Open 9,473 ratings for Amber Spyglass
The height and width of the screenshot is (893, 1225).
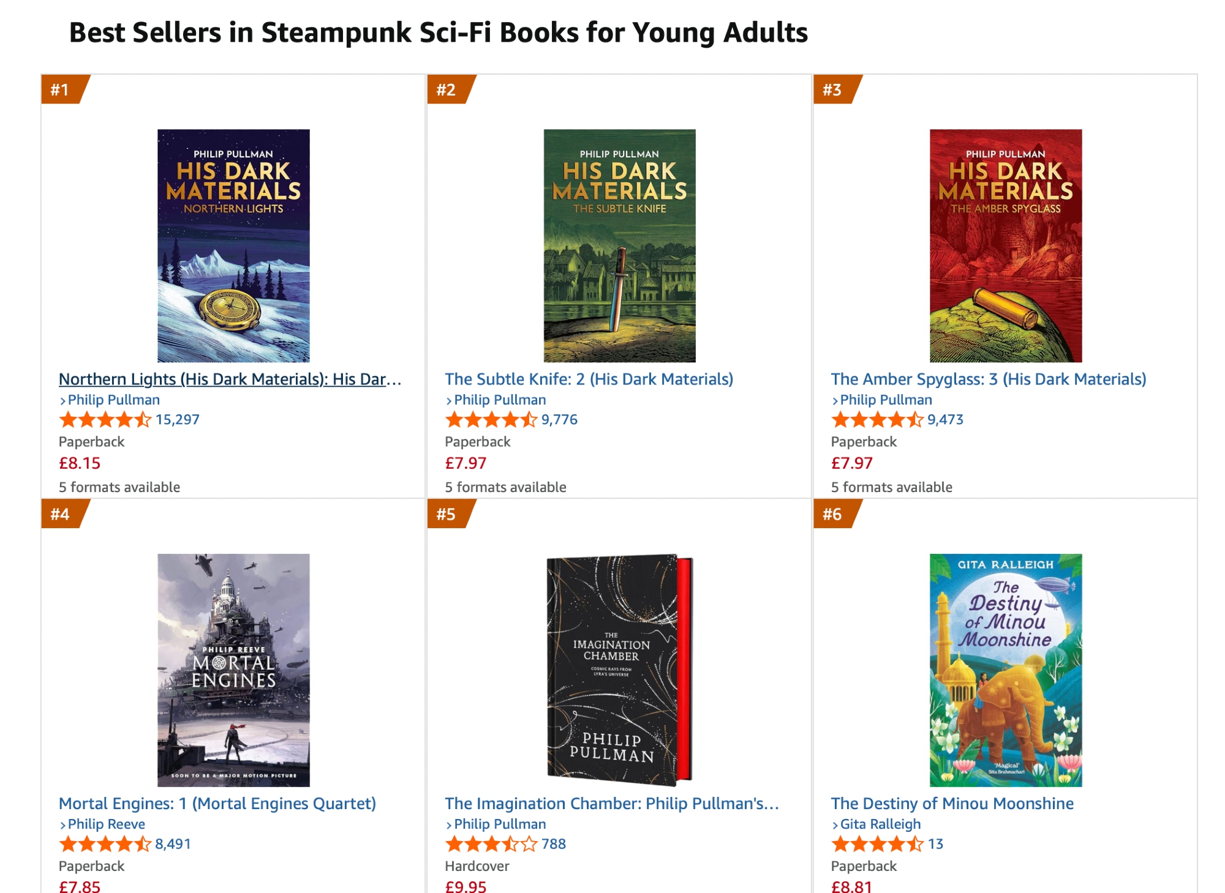[x=945, y=420]
